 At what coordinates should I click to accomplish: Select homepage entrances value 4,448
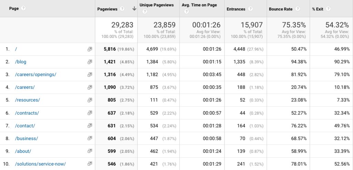(239, 49)
